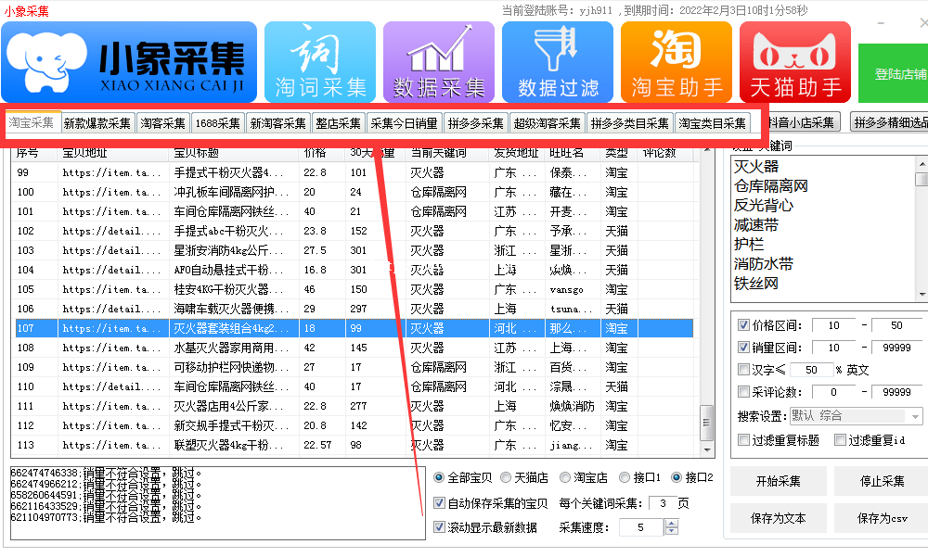This screenshot has height=557, width=928.
Task: Choose the 淘宝店 radio option
Action: click(565, 477)
